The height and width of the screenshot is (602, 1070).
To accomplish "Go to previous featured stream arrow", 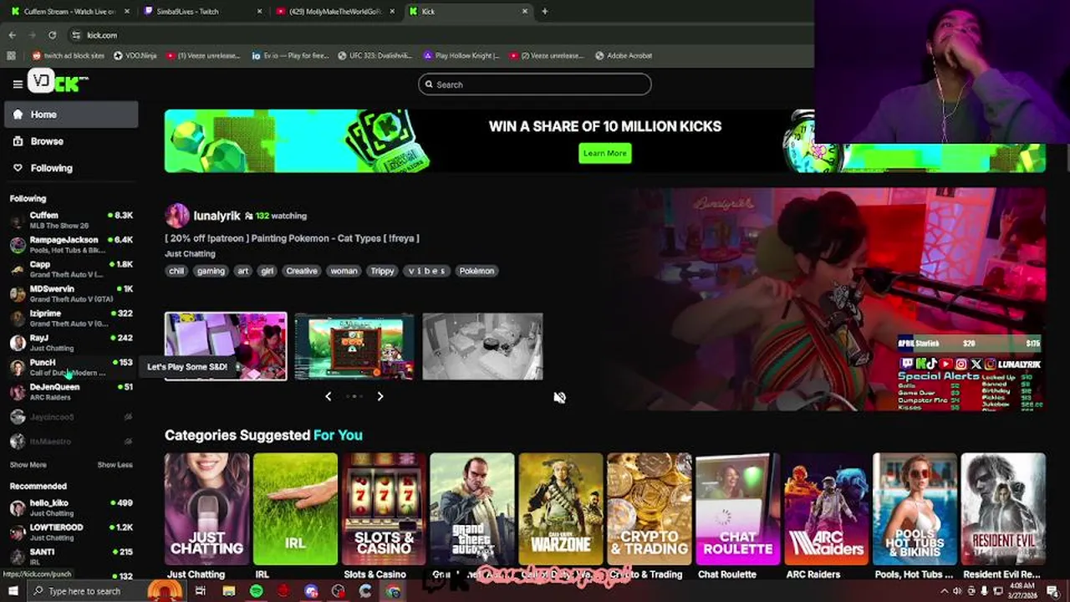I will (328, 396).
